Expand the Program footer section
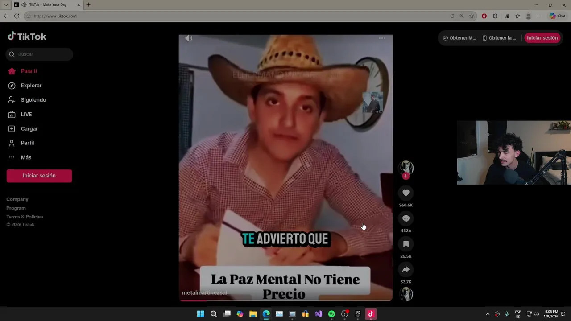 pyautogui.click(x=16, y=208)
